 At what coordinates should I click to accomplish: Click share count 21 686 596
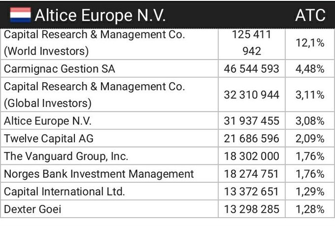[x=251, y=138]
